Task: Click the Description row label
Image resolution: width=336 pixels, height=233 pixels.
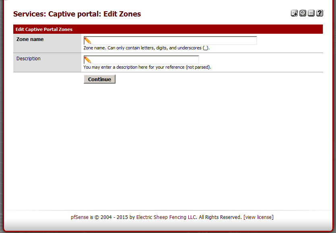Action: (x=29, y=59)
